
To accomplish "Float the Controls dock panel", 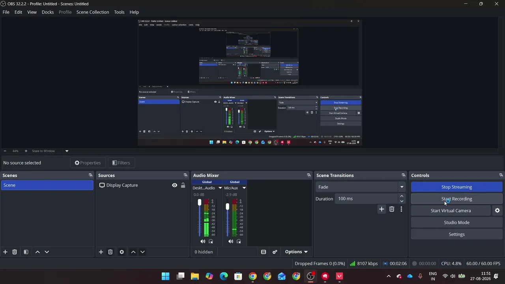I will pyautogui.click(x=501, y=176).
